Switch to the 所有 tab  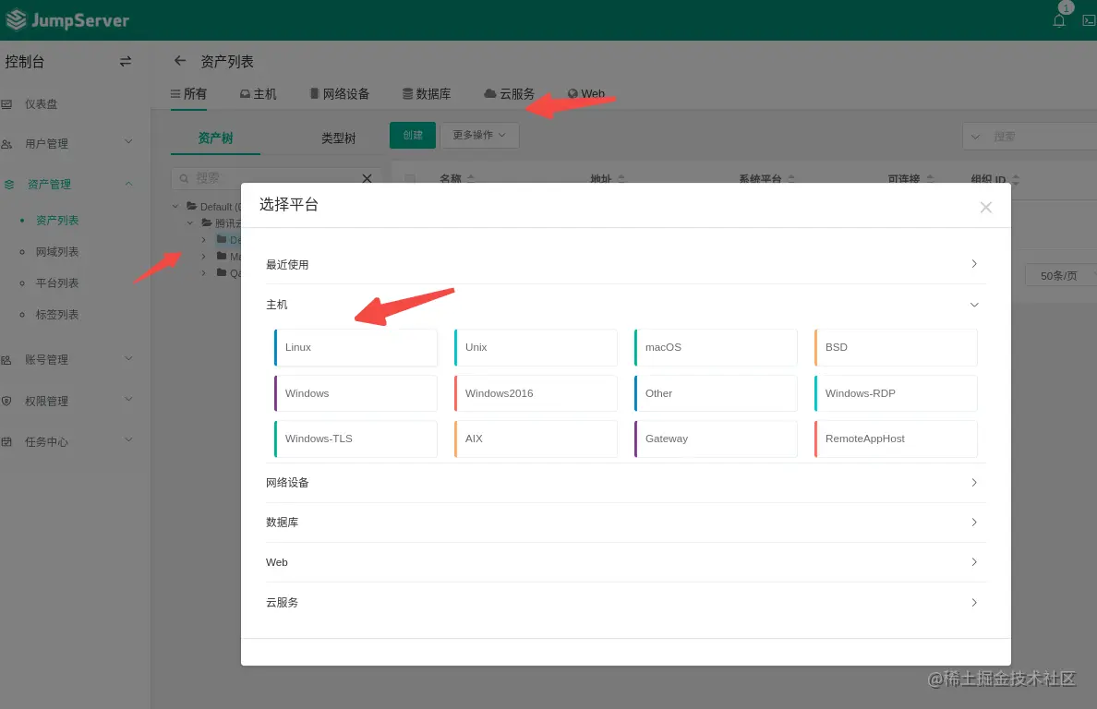click(188, 93)
